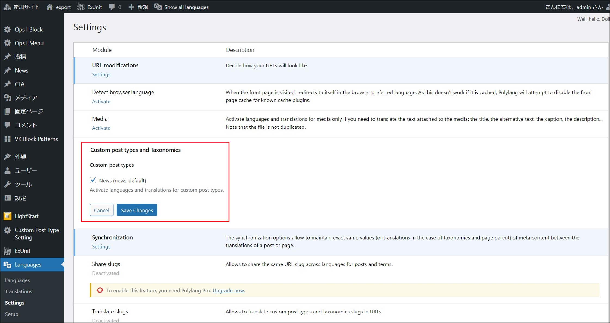Uncheck the News (news-default) checkbox
The image size is (610, 323).
[93, 180]
